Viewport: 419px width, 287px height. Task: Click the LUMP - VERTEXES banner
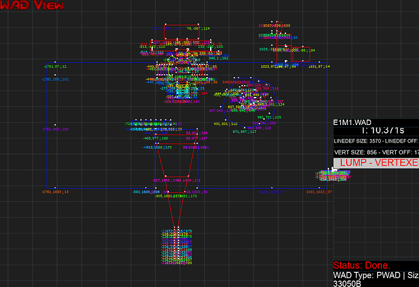point(376,163)
